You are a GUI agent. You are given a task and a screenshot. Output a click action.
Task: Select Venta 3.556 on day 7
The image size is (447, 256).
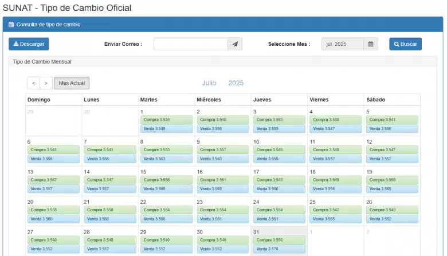[x=110, y=159]
